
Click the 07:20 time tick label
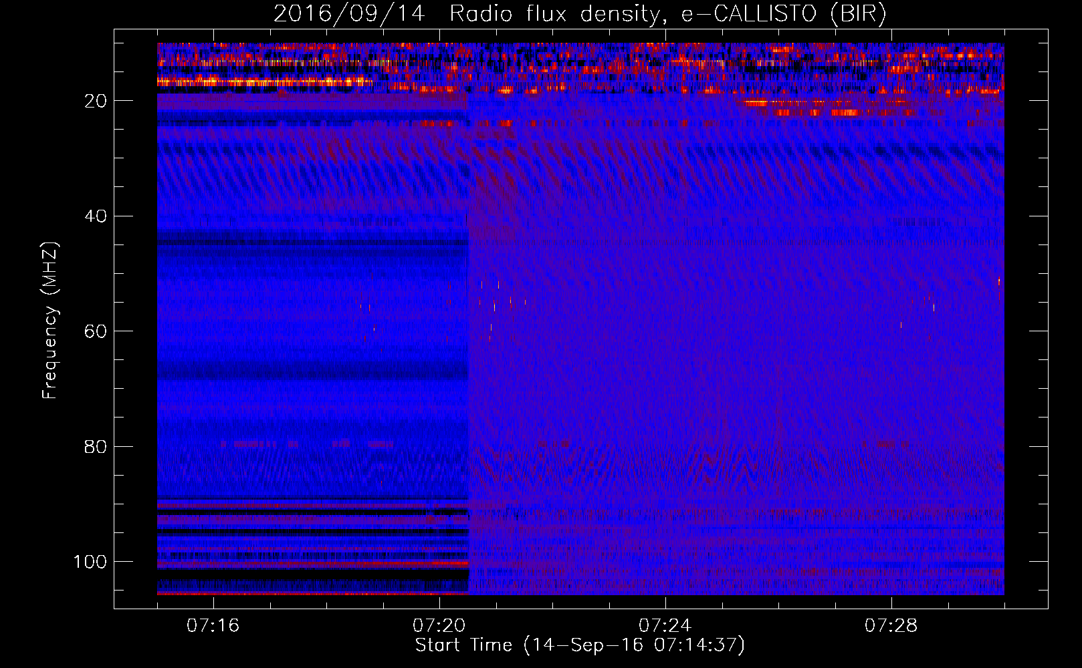[439, 626]
